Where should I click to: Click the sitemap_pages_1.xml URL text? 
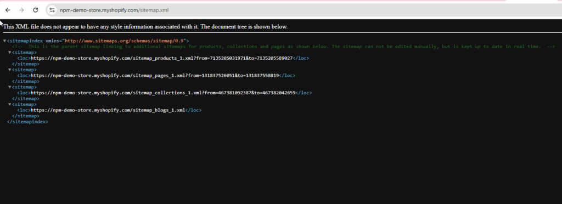[x=155, y=76]
